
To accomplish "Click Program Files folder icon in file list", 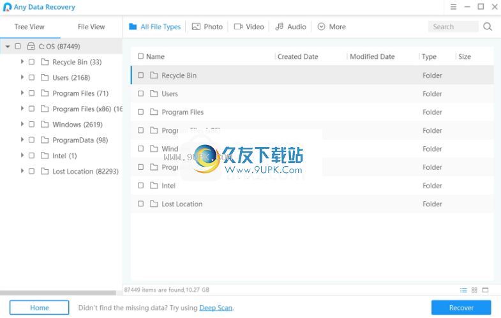I will 154,112.
